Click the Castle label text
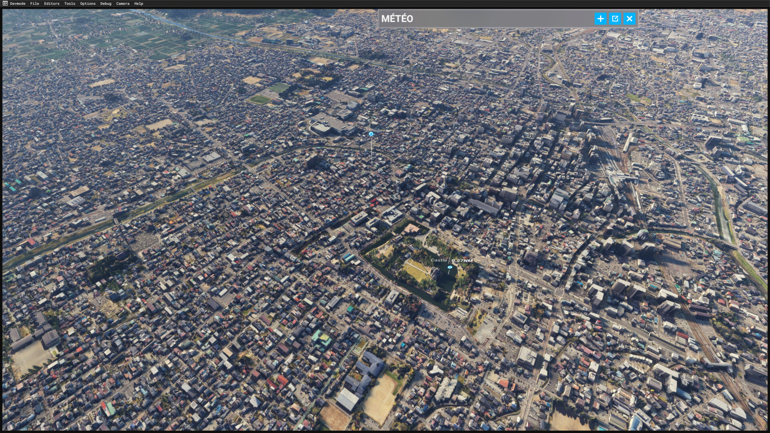 439,260
